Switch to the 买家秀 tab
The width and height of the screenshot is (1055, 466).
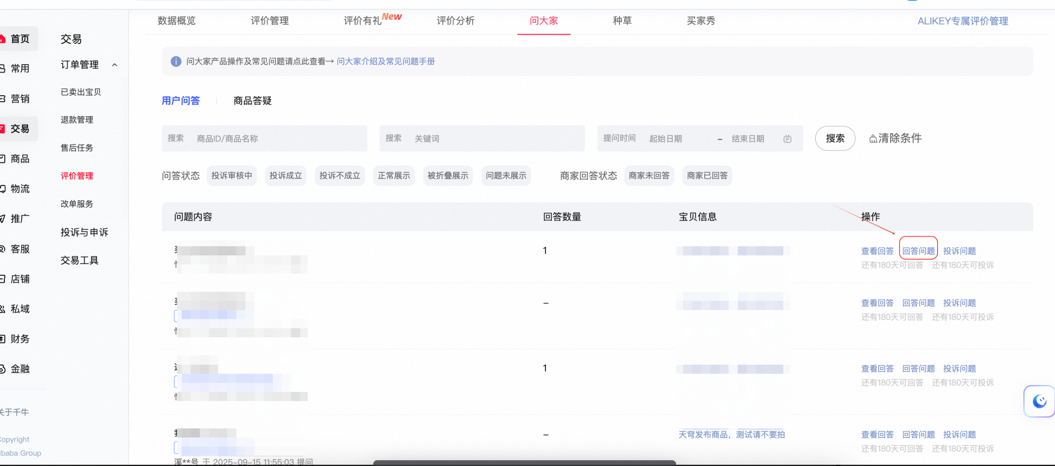[x=701, y=20]
